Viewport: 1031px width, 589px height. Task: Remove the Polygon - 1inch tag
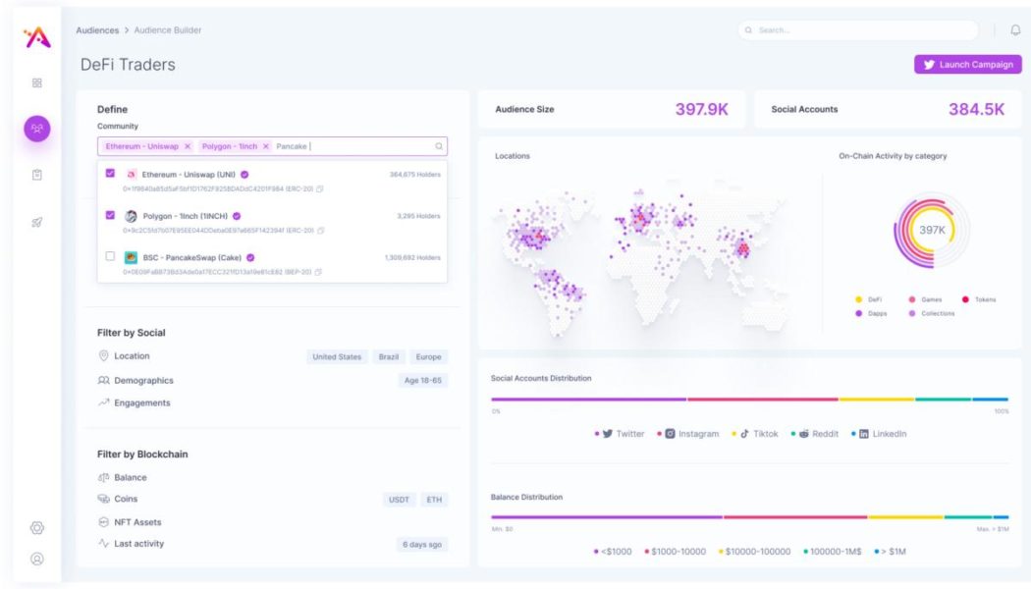point(266,146)
